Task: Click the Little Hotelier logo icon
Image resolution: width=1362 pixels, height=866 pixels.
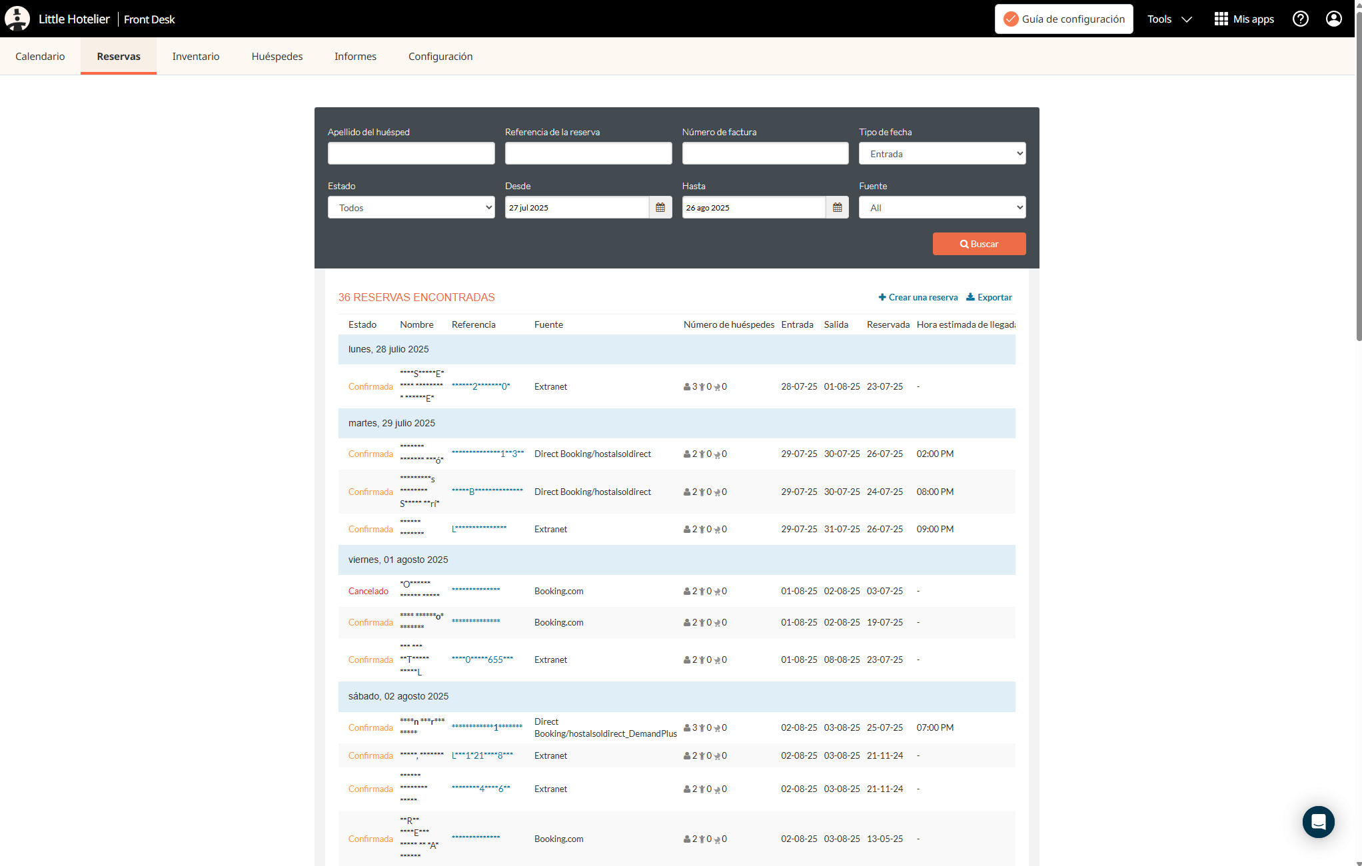Action: click(17, 19)
